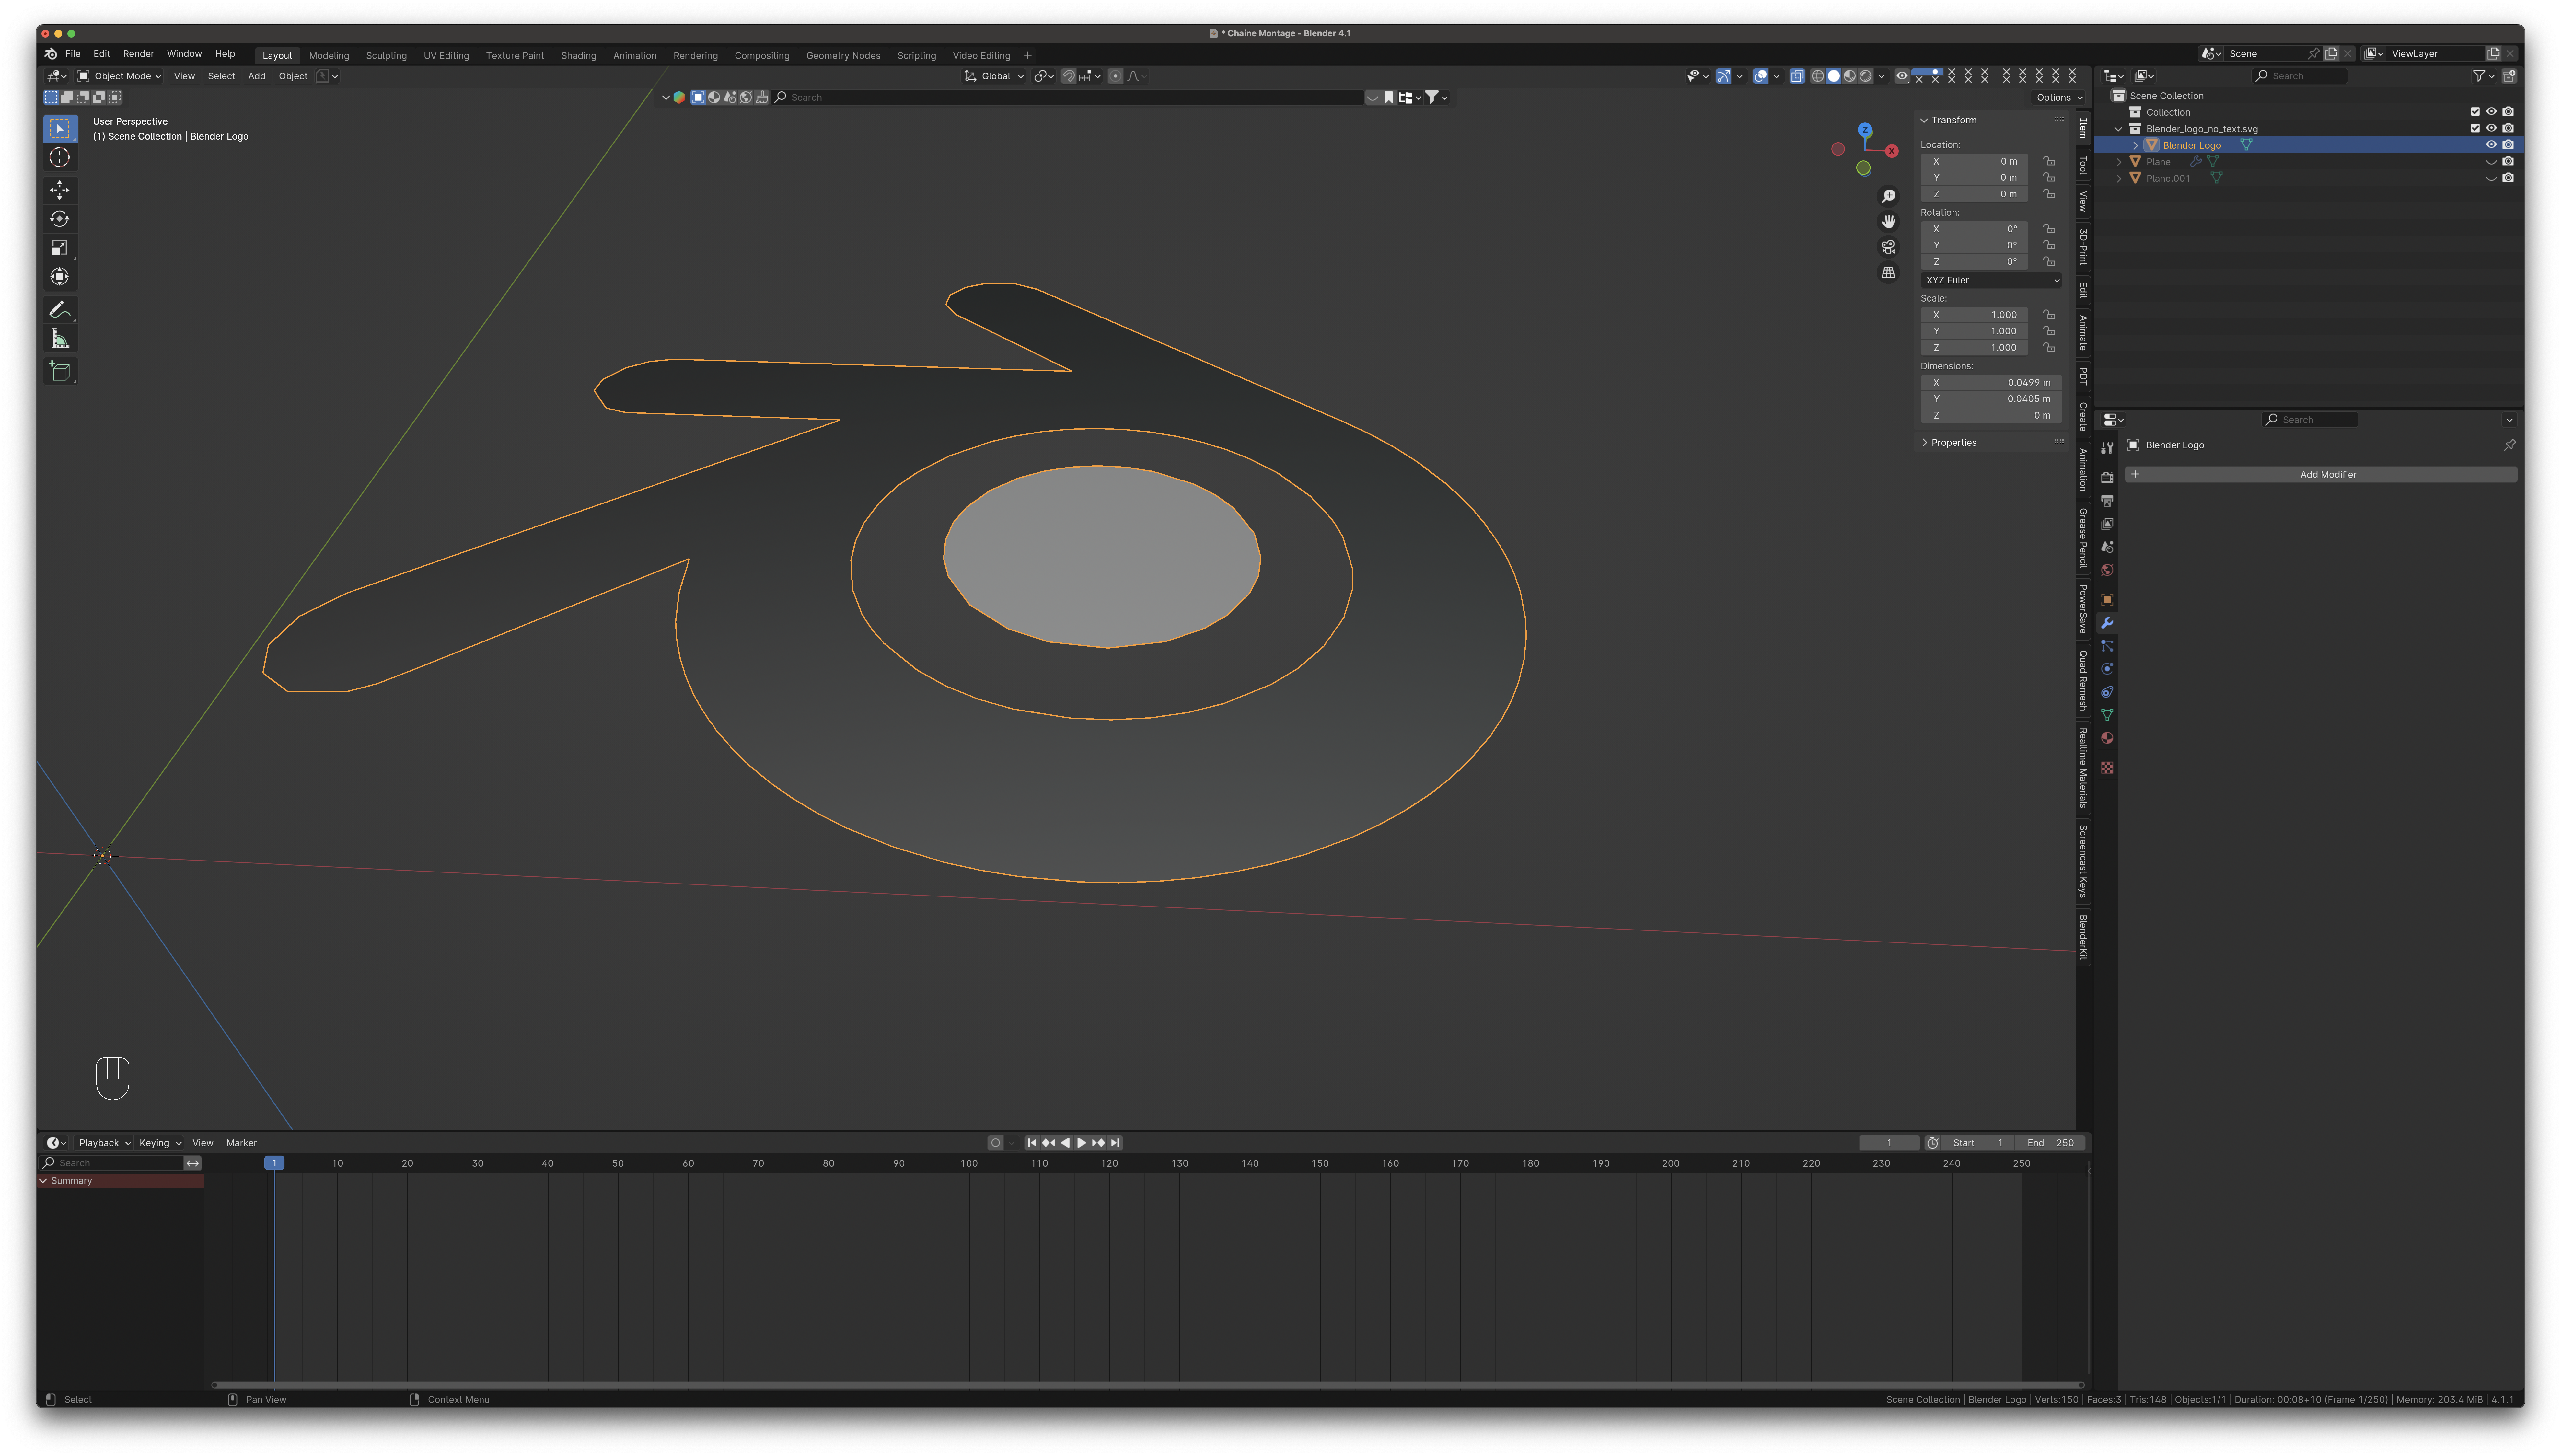Uncheck the Collection exclude checkbox

tap(2475, 112)
